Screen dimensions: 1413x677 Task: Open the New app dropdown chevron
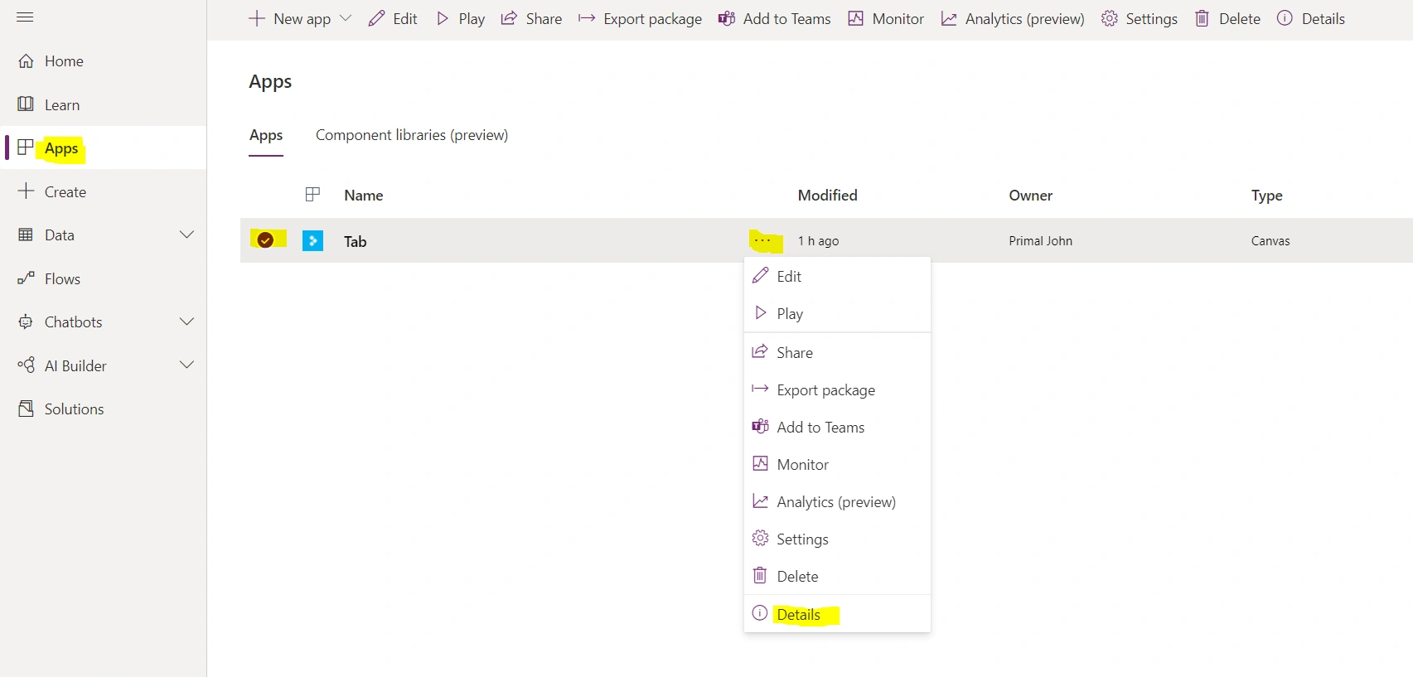346,18
